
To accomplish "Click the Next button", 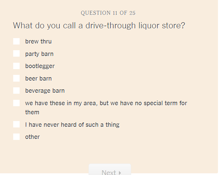I will click(110, 169).
